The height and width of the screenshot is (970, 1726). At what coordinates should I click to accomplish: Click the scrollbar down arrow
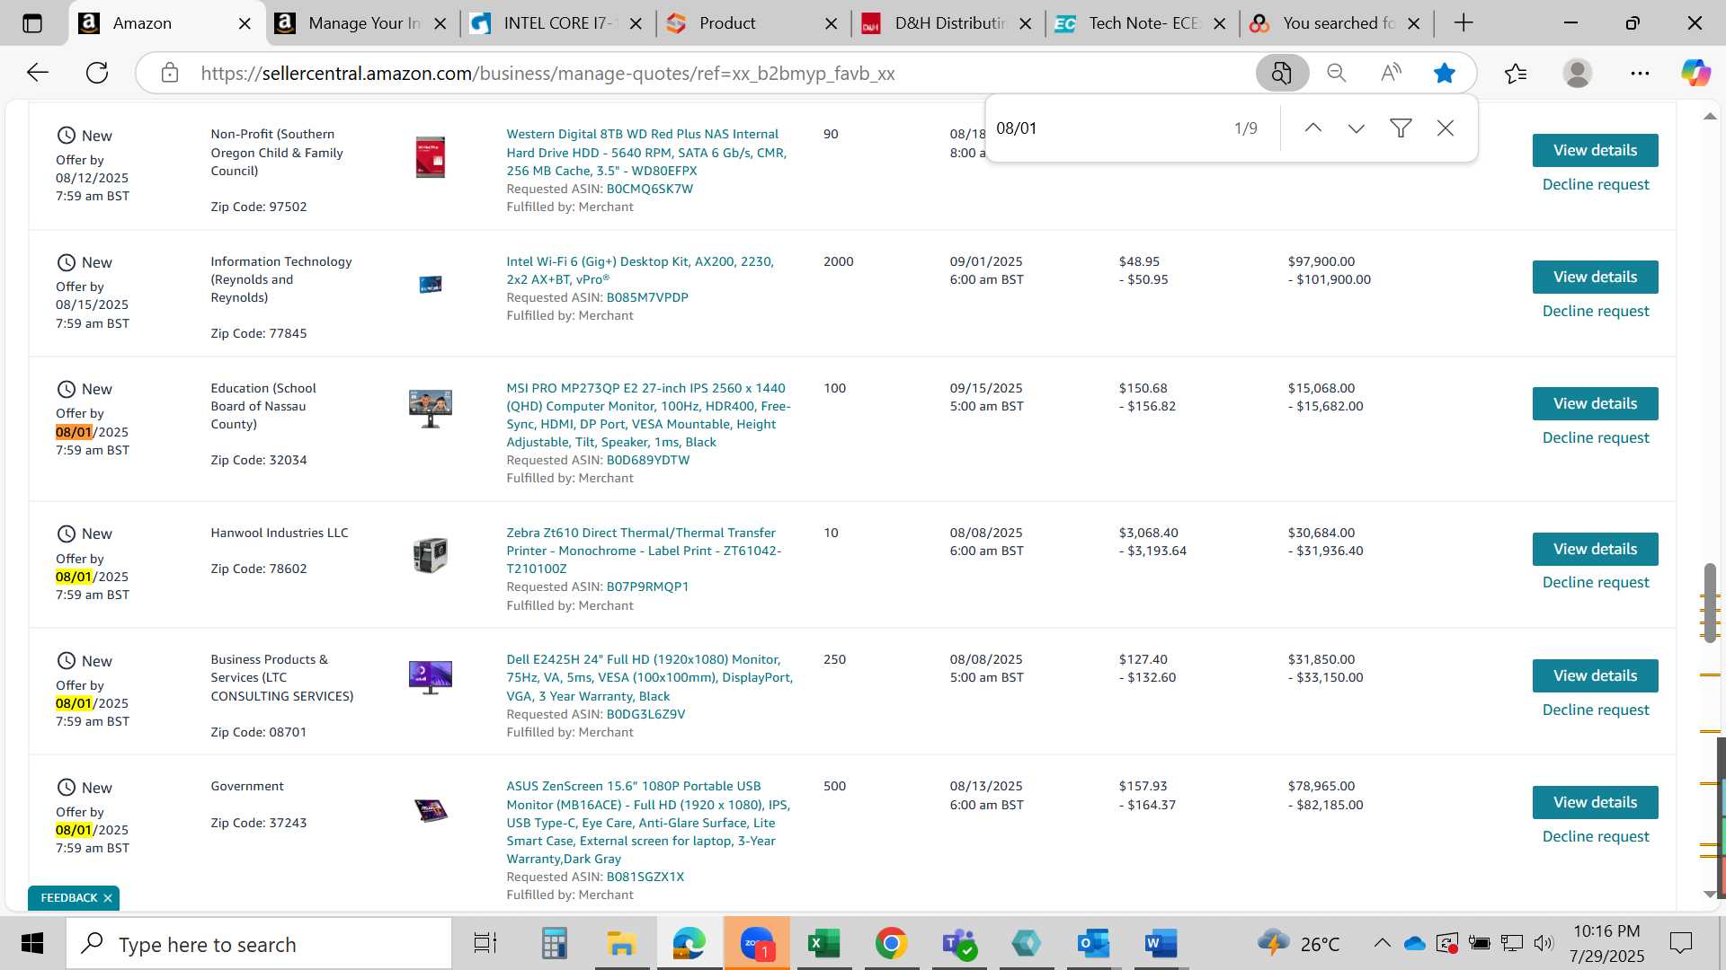[1710, 895]
